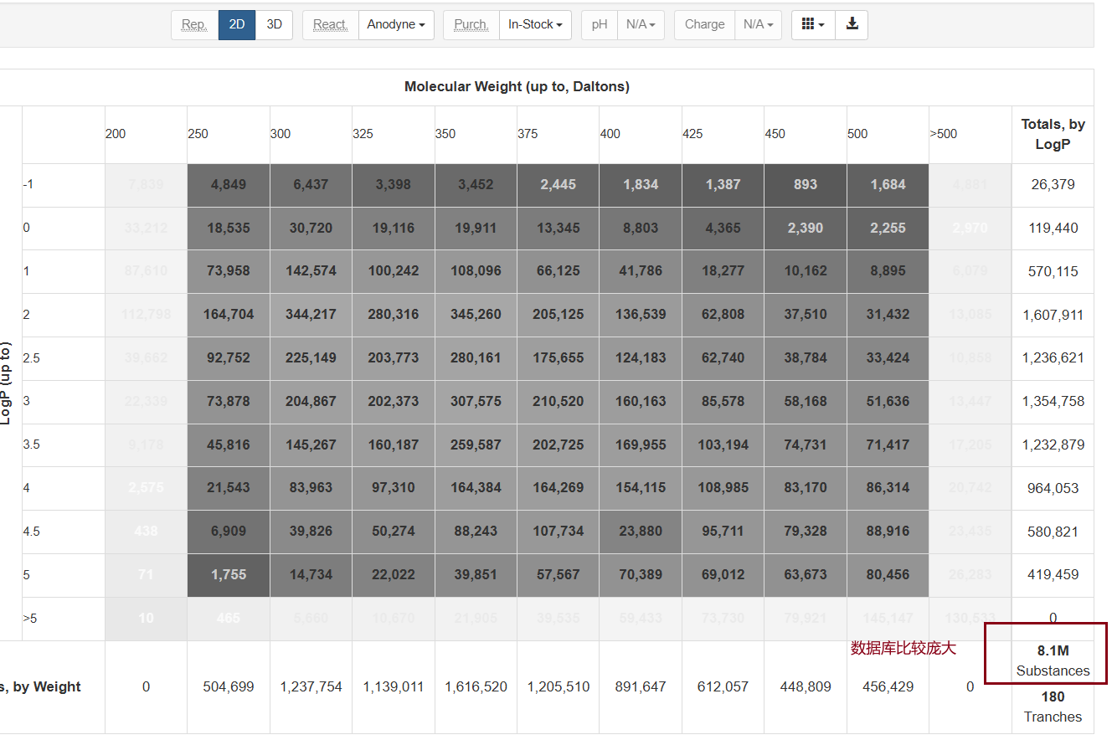1112x740 pixels.
Task: Click the cell showing 225,149
Action: pos(311,358)
